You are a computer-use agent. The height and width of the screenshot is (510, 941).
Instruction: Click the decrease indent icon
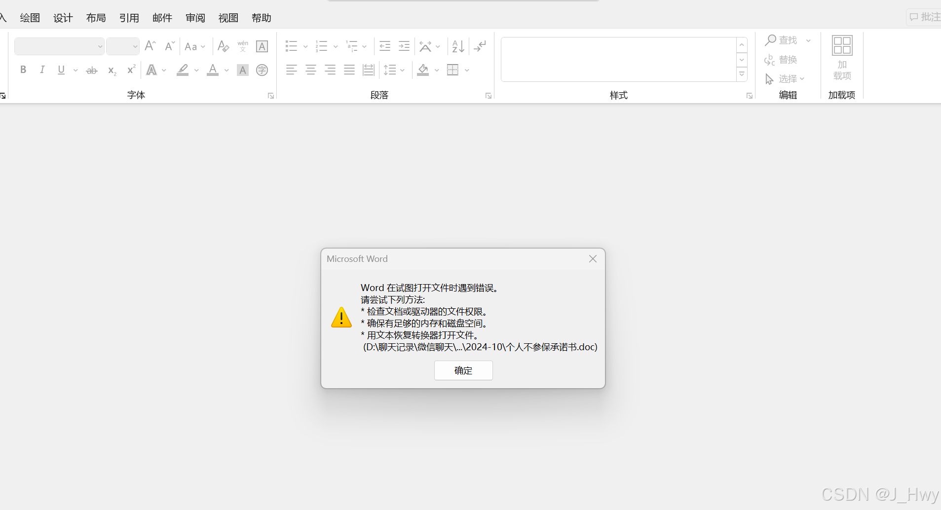click(385, 46)
